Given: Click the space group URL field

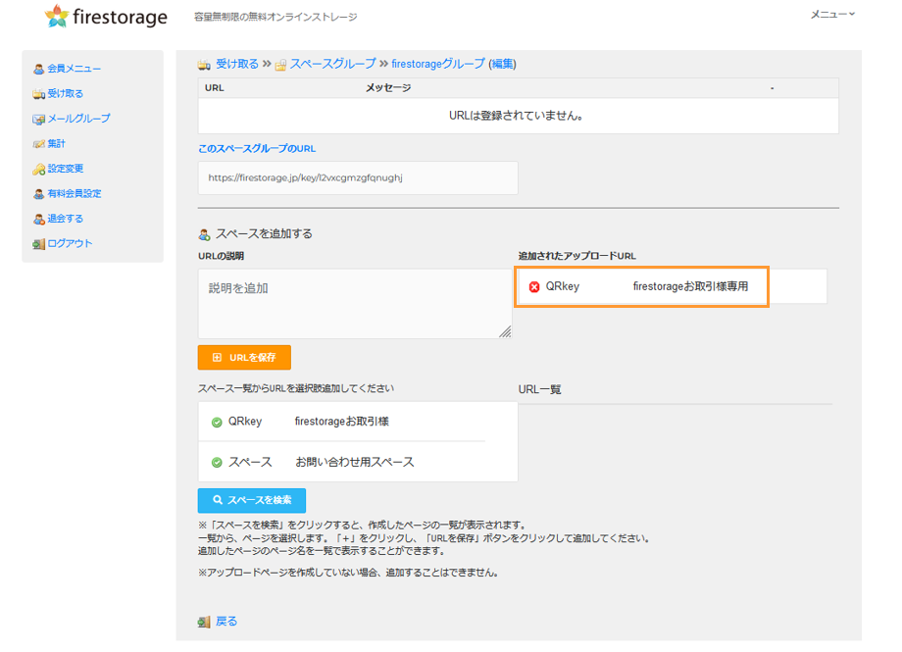Looking at the screenshot, I should tap(358, 177).
